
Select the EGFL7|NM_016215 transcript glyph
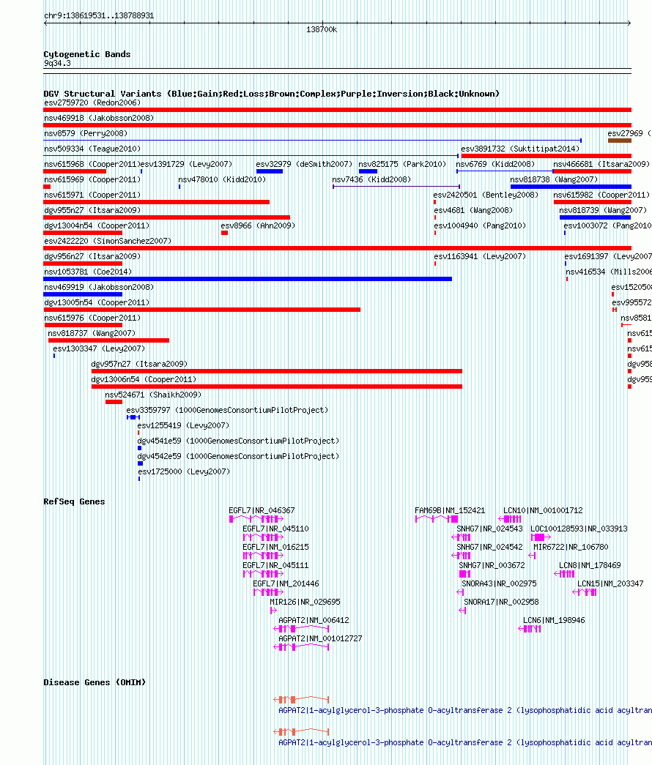(x=263, y=556)
